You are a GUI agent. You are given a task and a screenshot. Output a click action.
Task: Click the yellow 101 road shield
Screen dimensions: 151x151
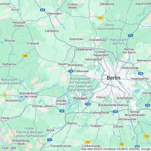coord(88,142)
